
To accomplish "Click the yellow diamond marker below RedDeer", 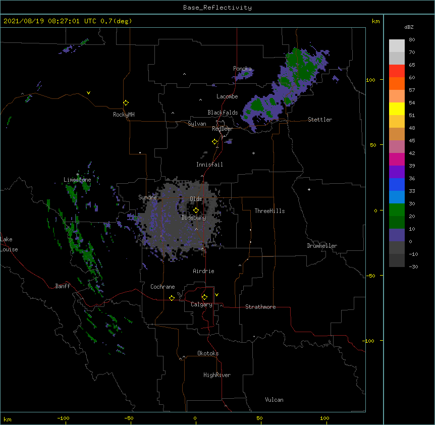I will (214, 142).
